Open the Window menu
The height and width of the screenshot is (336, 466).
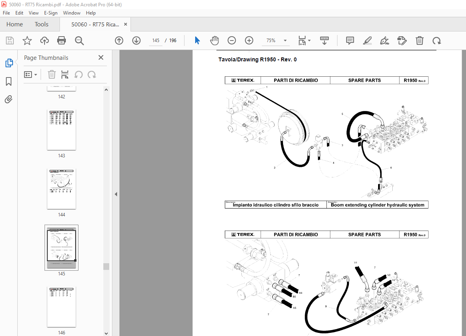[x=72, y=13]
